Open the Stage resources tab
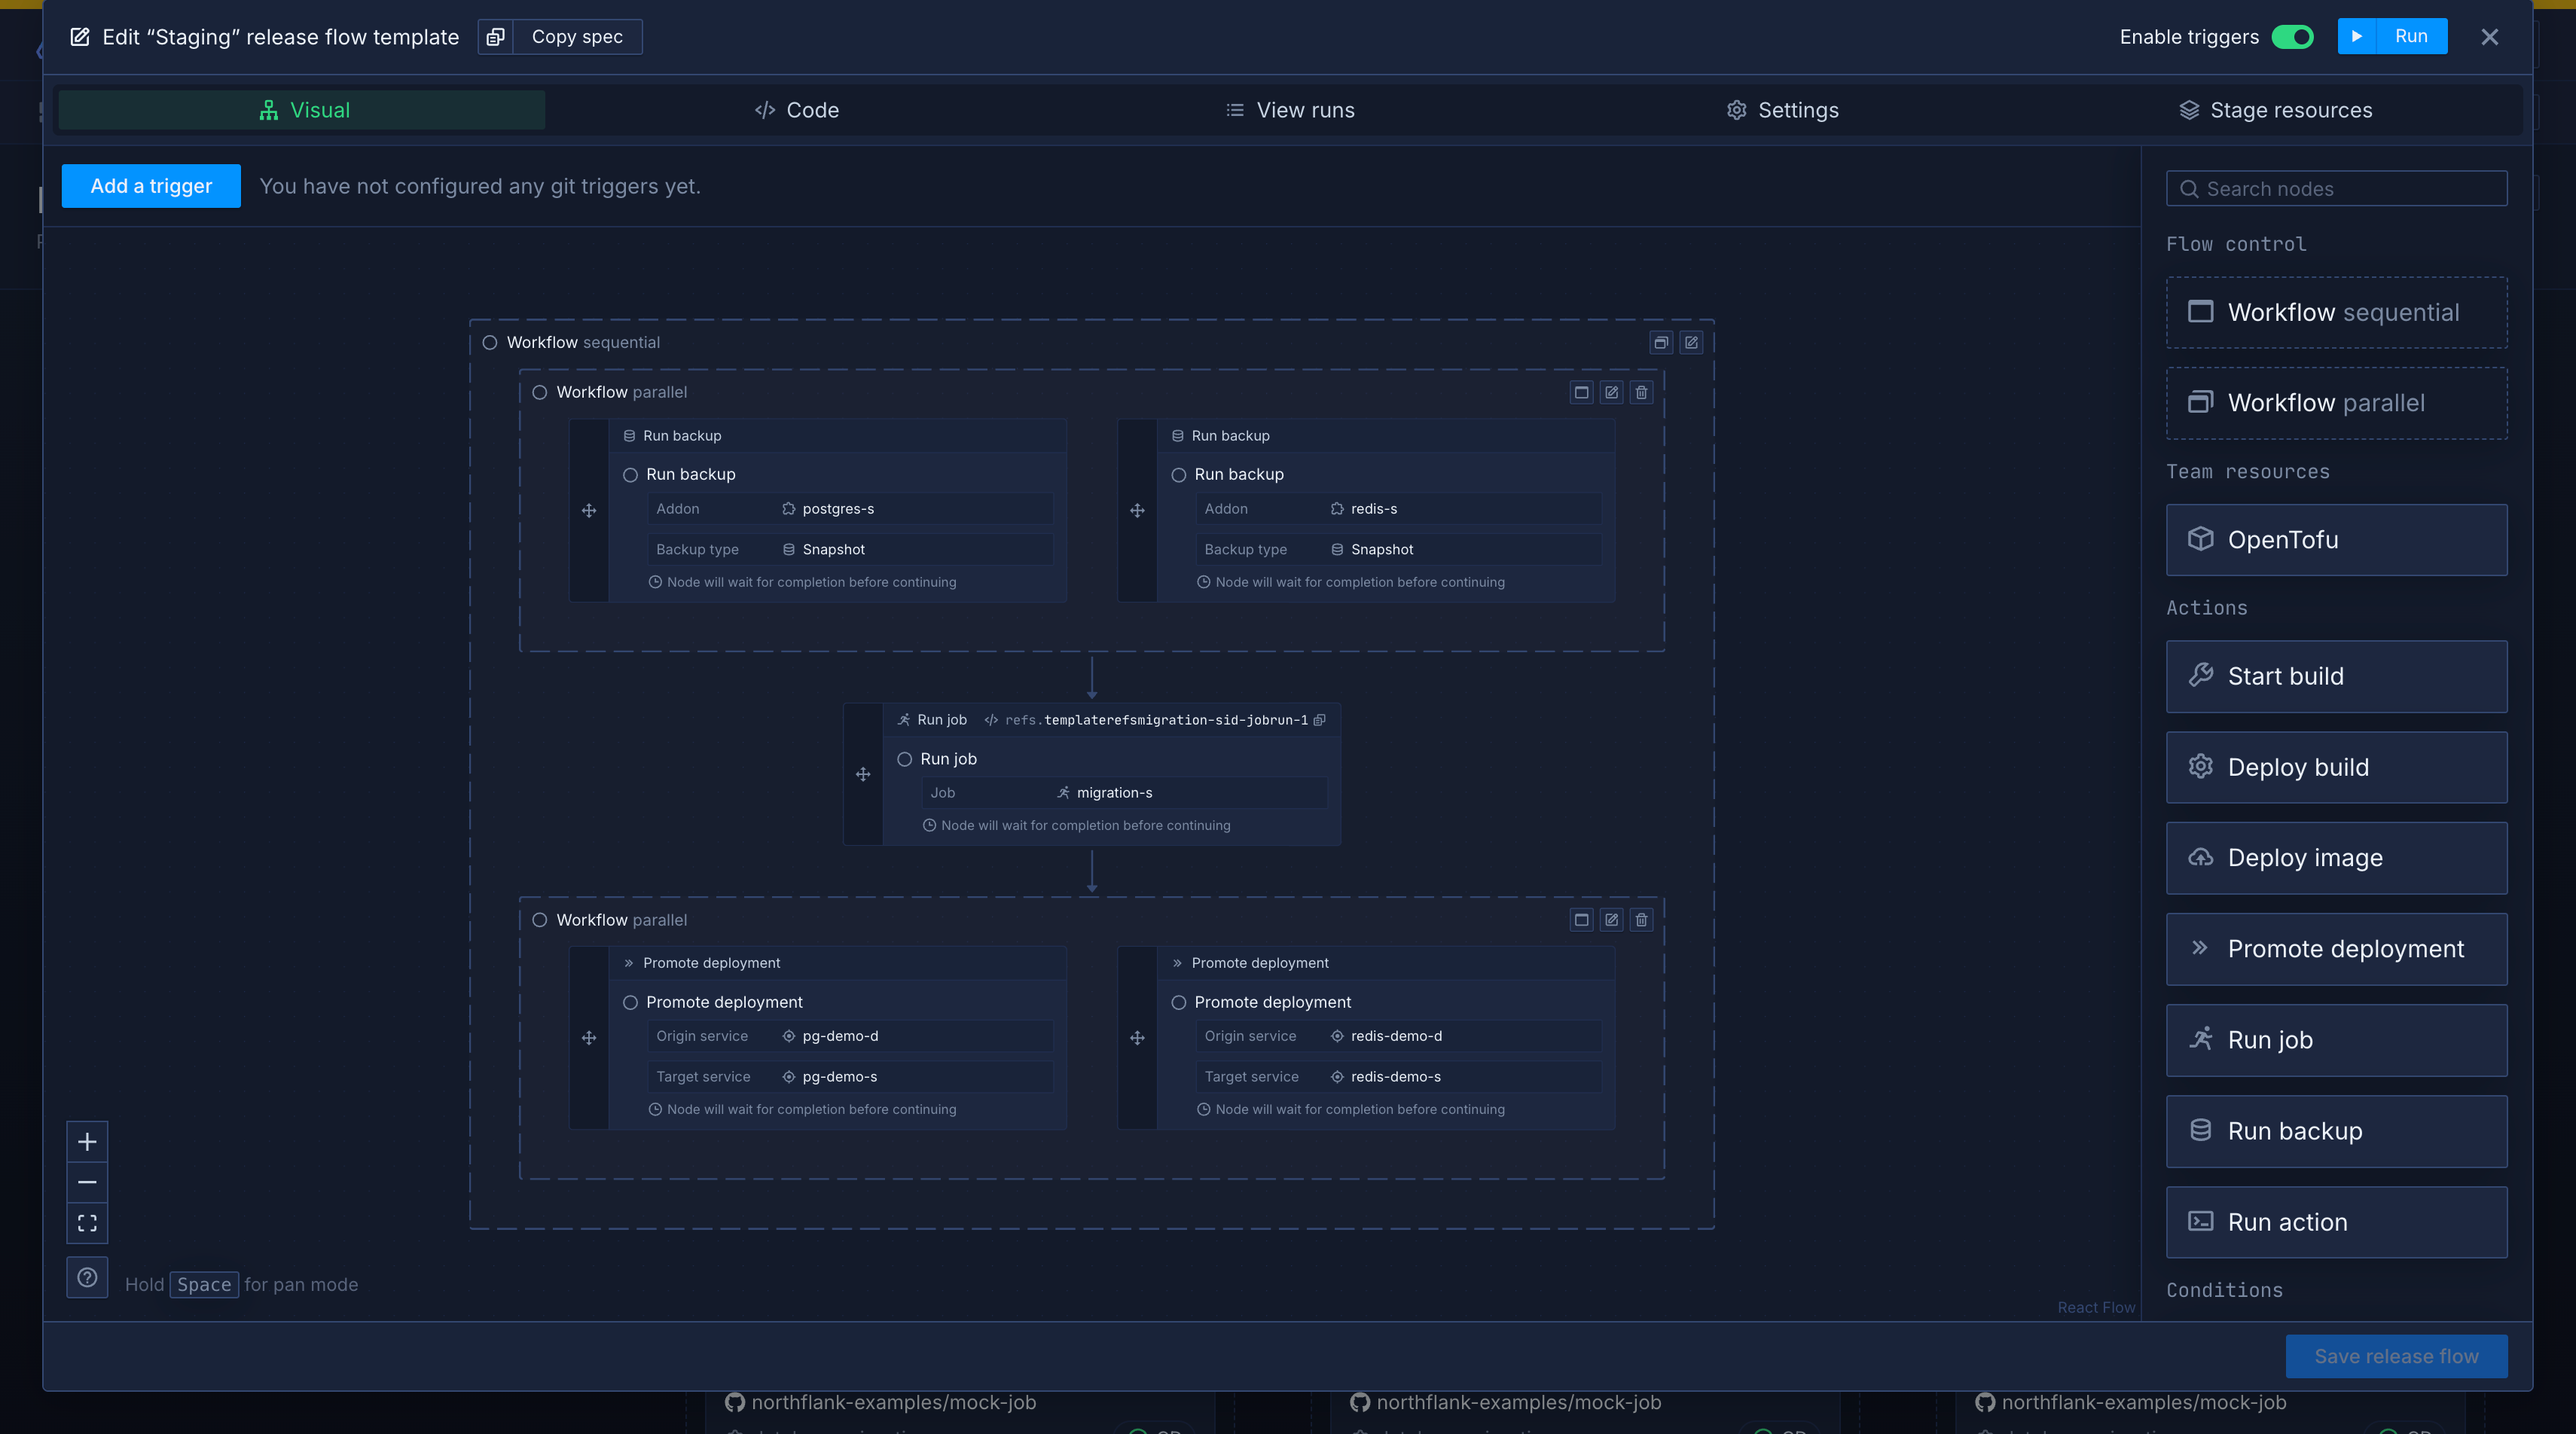 pos(2276,110)
